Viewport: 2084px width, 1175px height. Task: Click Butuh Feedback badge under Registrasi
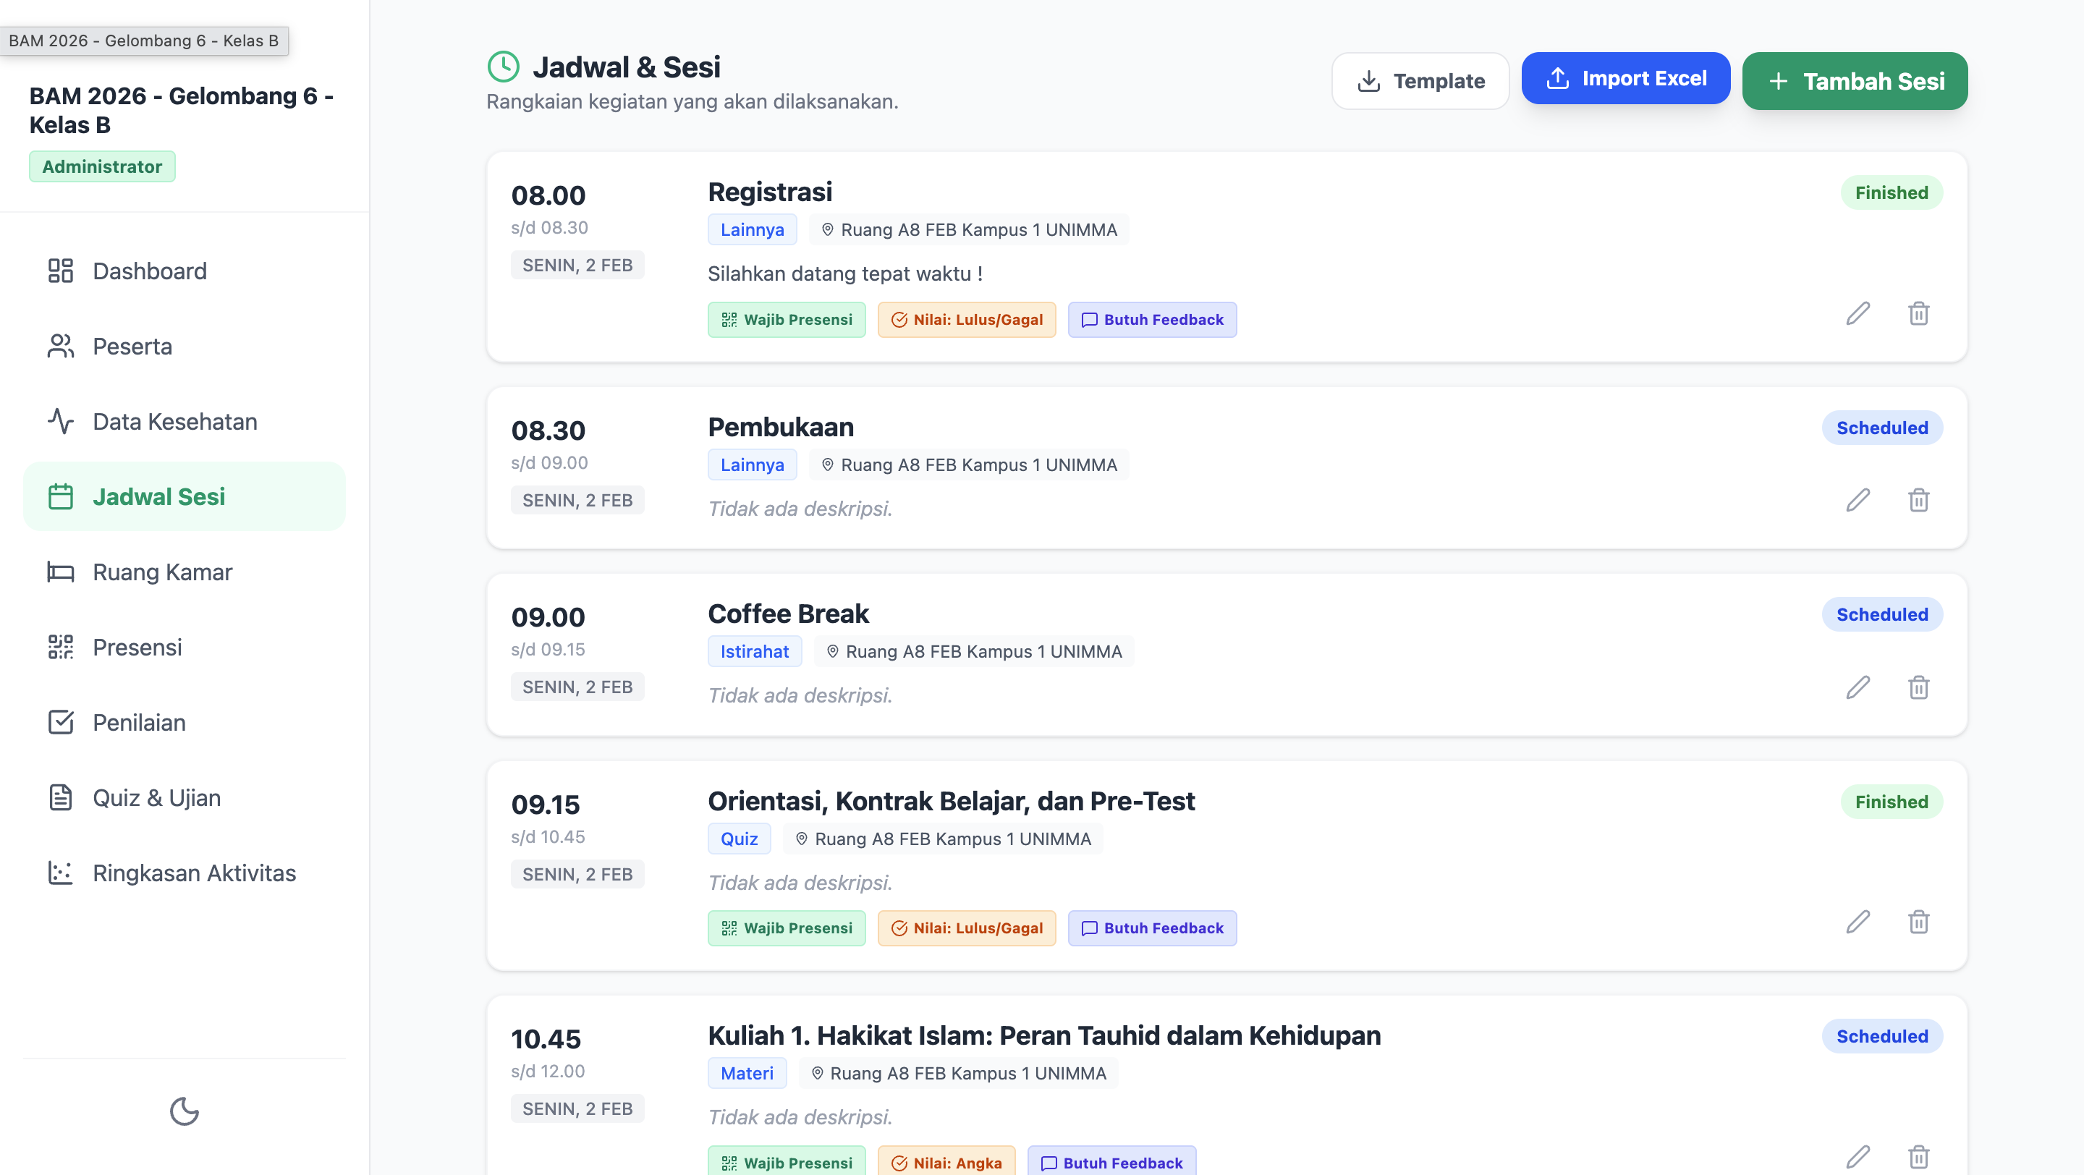(1152, 319)
